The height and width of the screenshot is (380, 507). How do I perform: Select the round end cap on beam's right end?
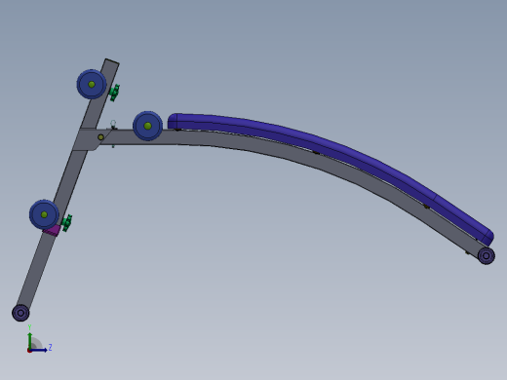tap(487, 255)
